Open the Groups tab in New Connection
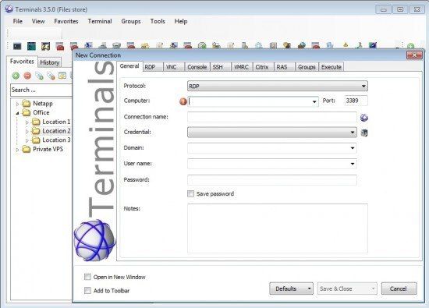This screenshot has width=429, height=308. tap(307, 67)
